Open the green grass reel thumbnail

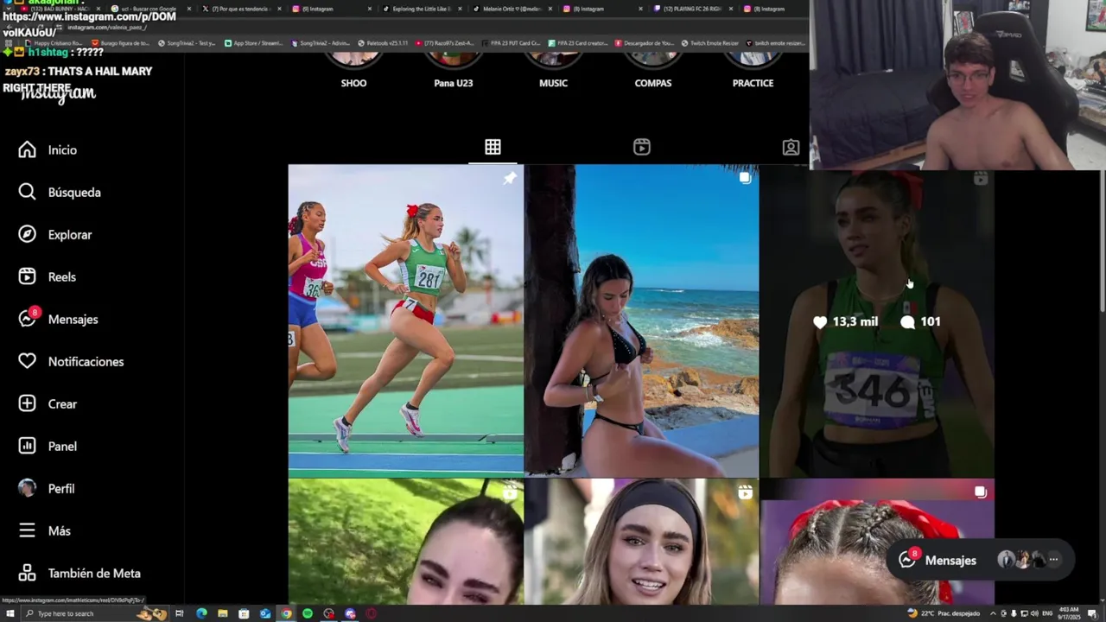(x=406, y=543)
